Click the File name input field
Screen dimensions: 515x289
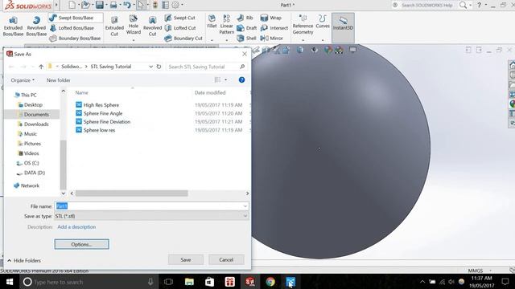click(151, 206)
